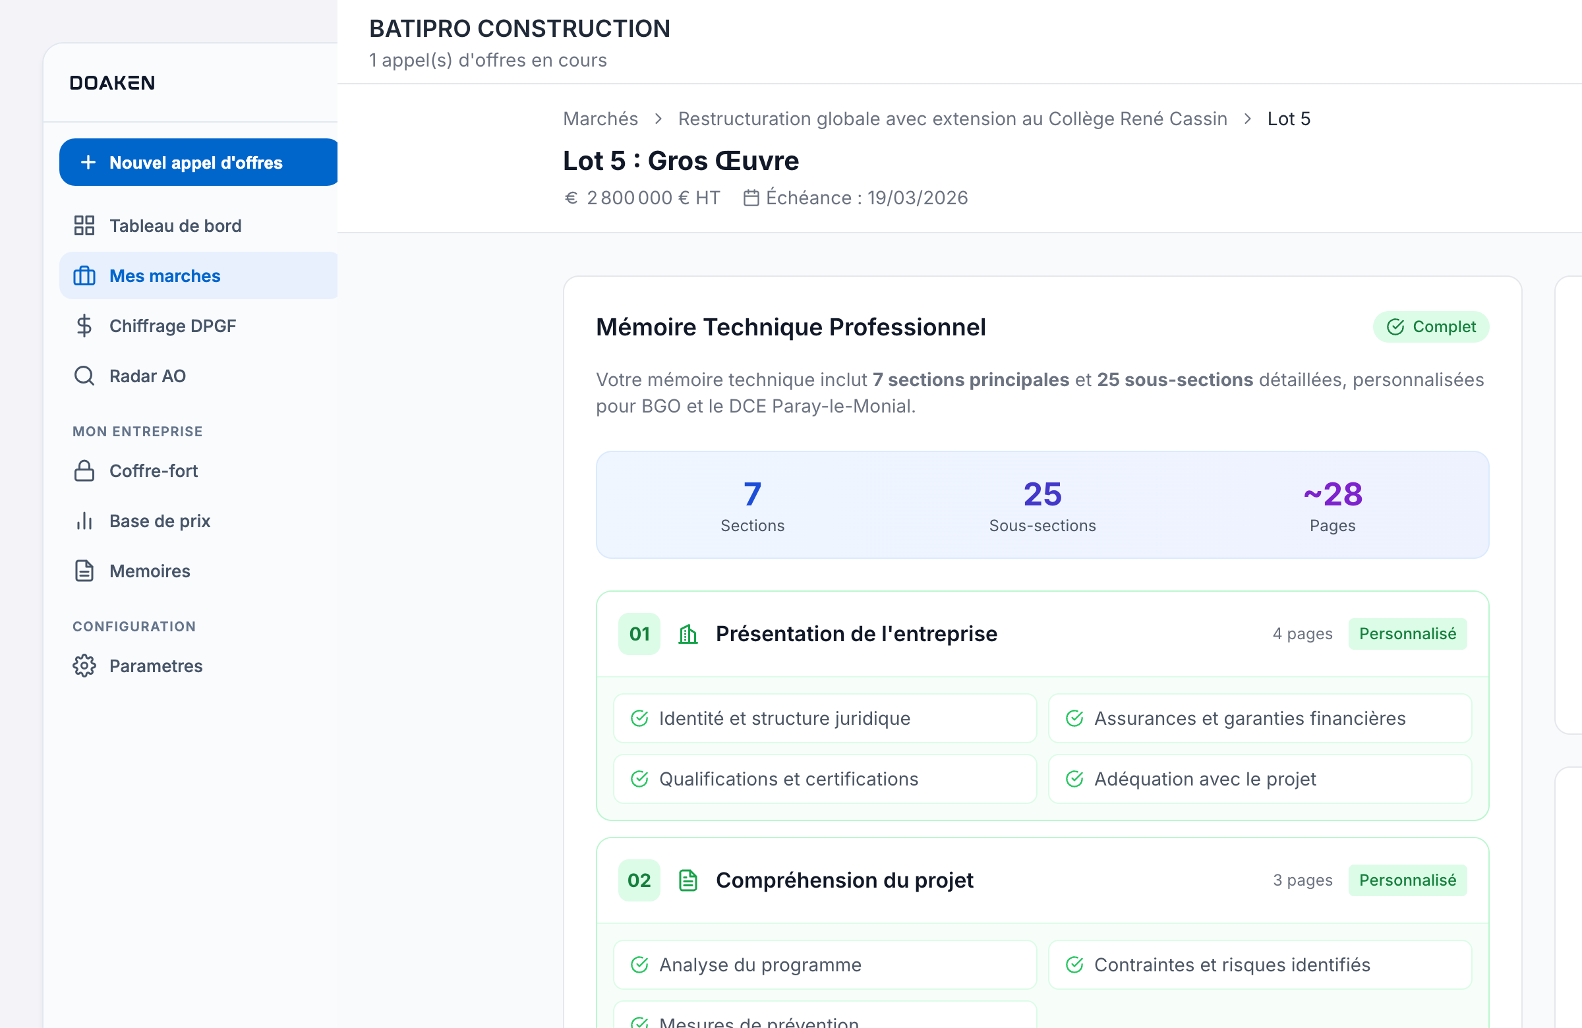Toggle the check on Analyse du programme
Image resolution: width=1582 pixels, height=1028 pixels.
639,965
